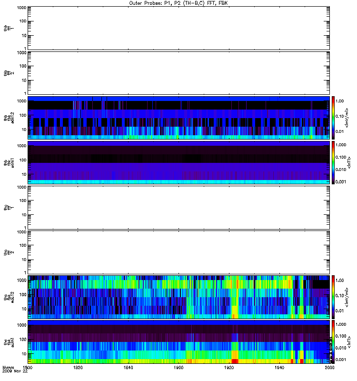Image resolution: width=357 pixels, height=381 pixels.
Task: Click the 0.10 tick on thc edc12 color bar
Action: point(339,295)
